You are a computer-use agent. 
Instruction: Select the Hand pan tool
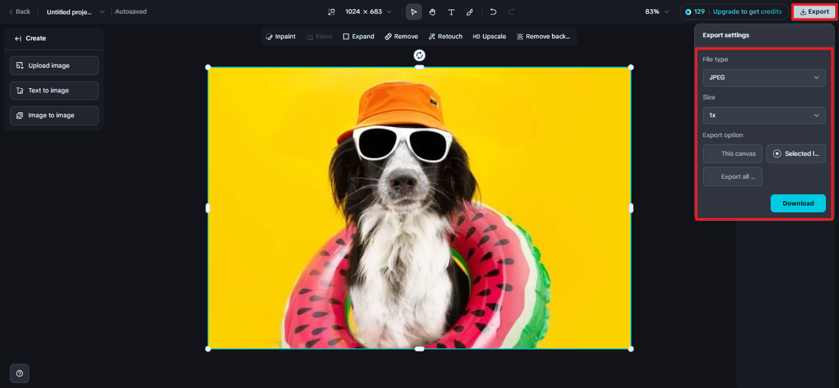coord(433,12)
